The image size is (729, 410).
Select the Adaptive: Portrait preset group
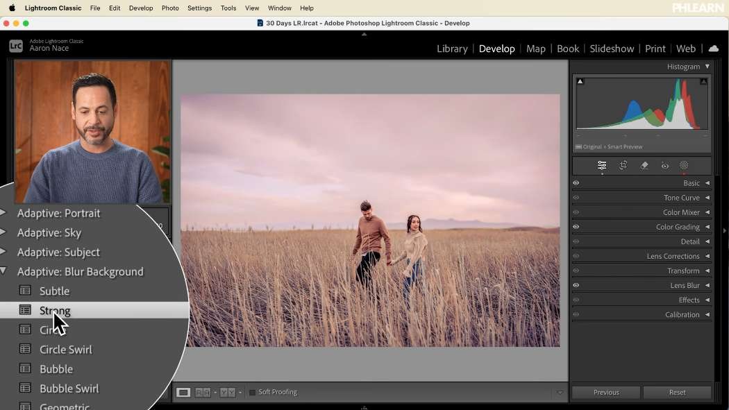point(58,213)
